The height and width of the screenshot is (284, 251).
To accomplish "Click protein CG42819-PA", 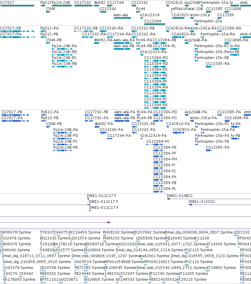I will (x=178, y=124).
